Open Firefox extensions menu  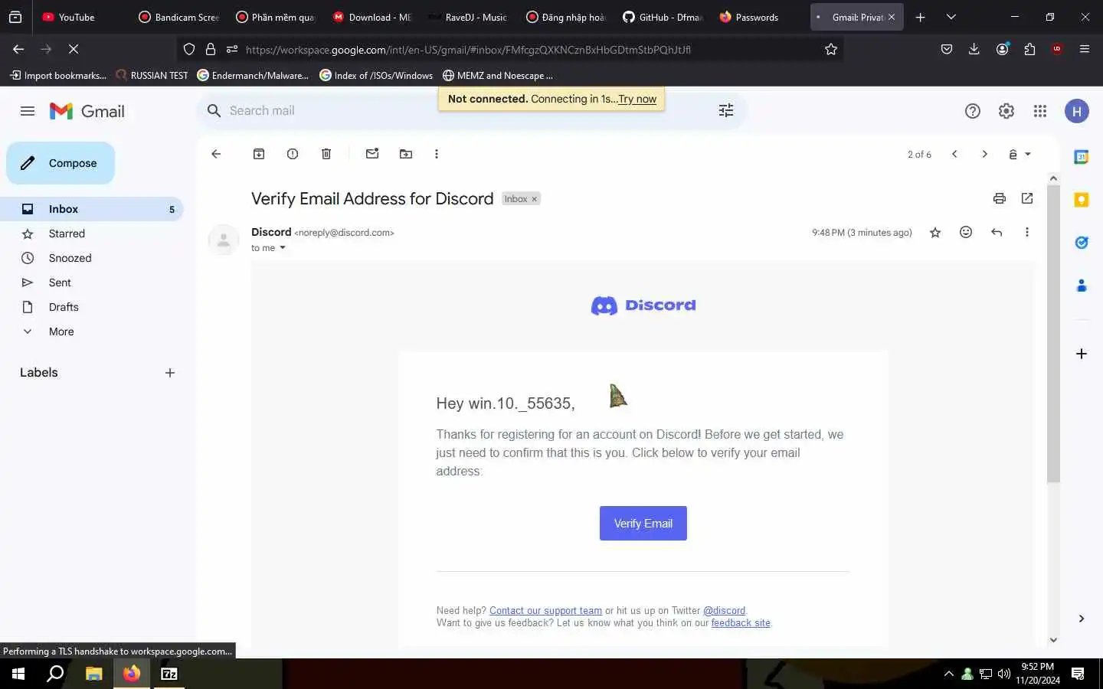1029,49
